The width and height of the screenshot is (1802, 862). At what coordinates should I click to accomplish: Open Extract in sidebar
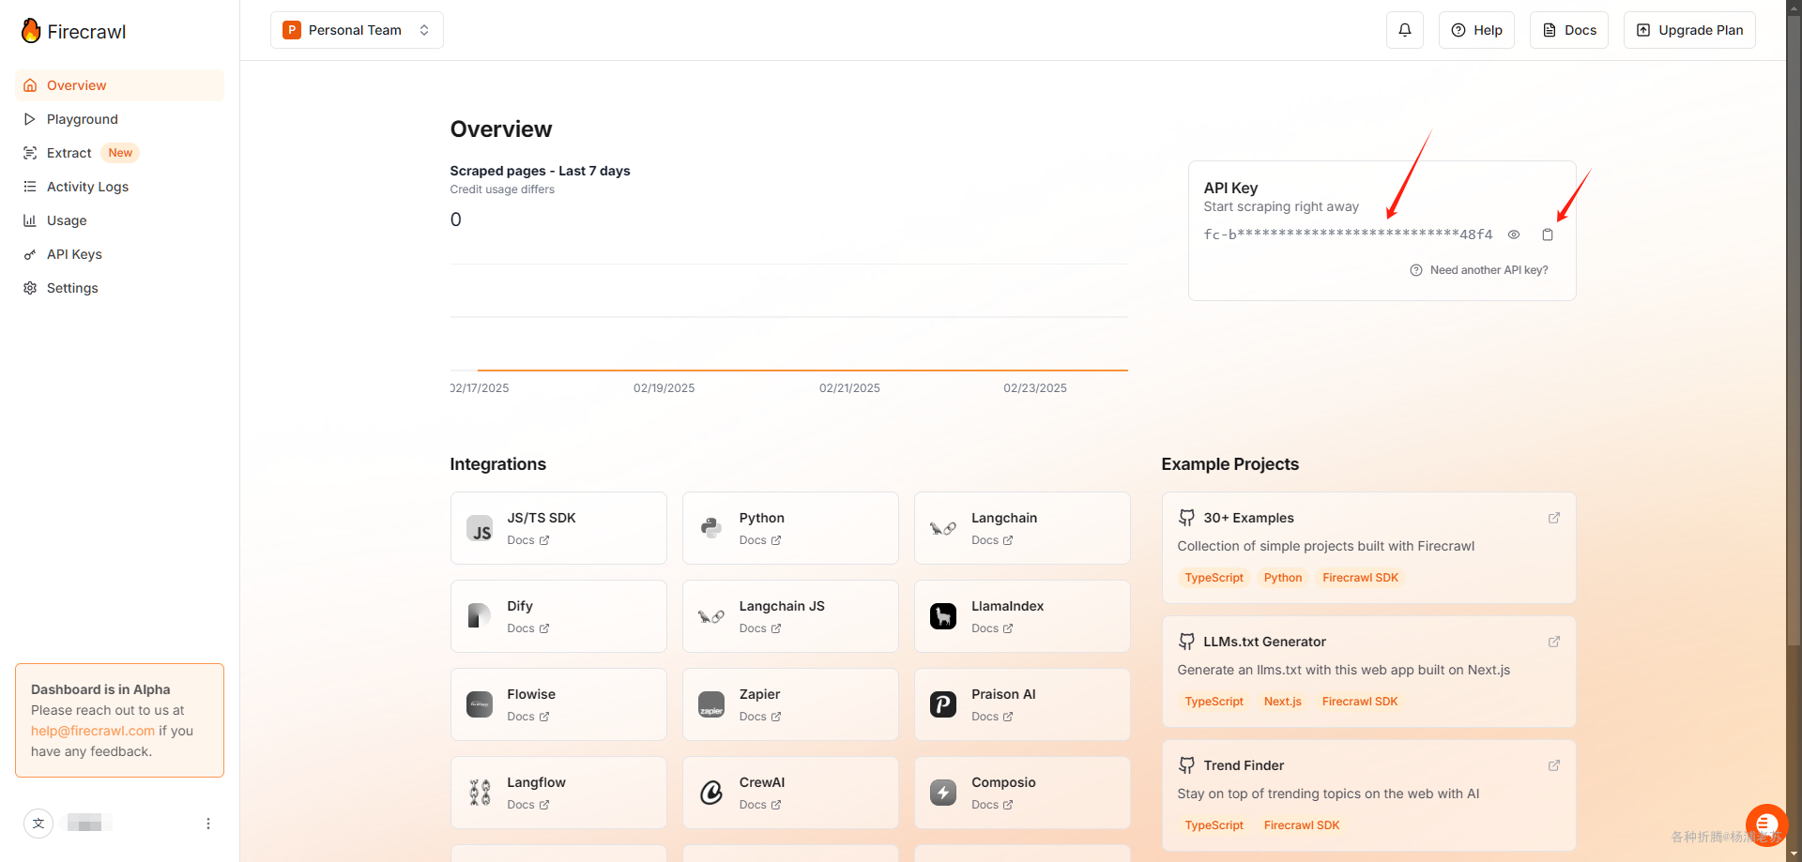tap(119, 153)
